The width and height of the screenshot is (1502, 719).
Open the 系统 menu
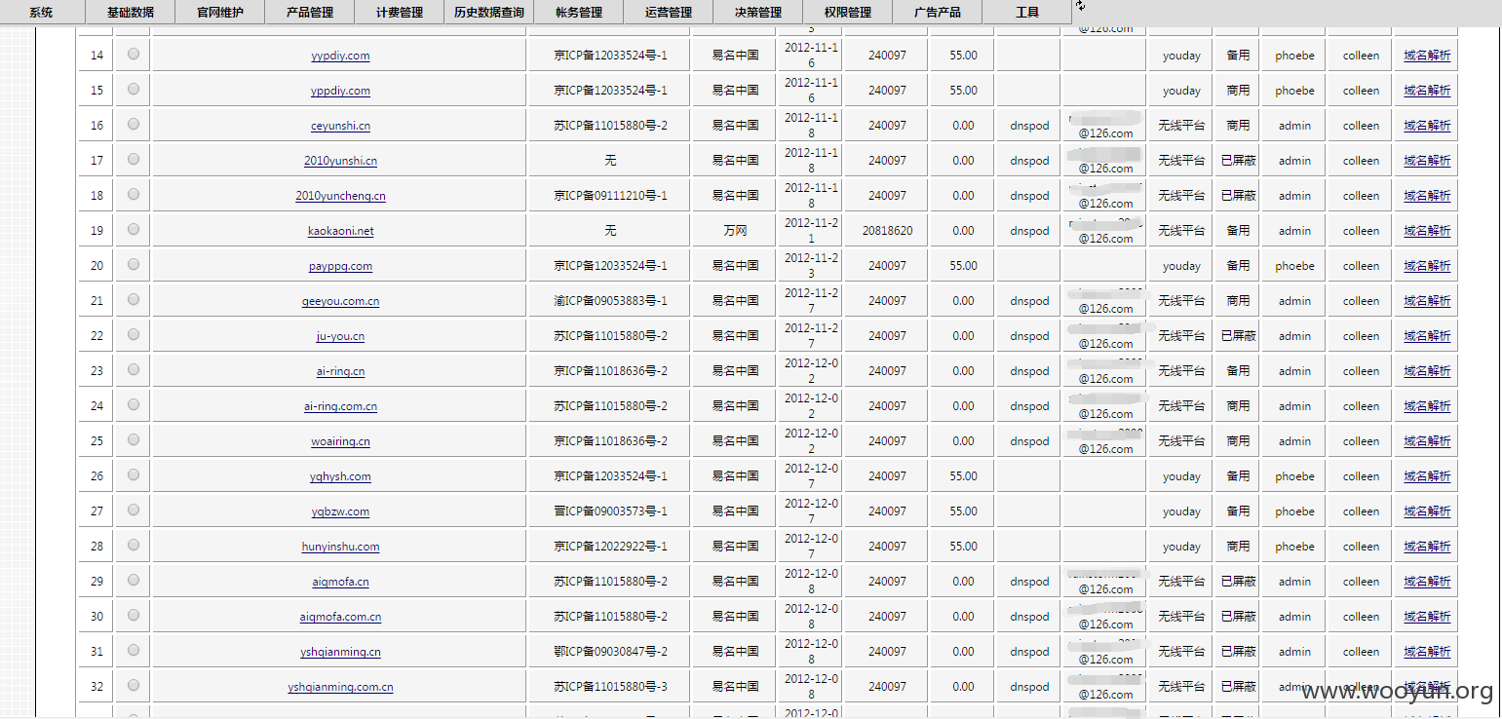(x=41, y=12)
